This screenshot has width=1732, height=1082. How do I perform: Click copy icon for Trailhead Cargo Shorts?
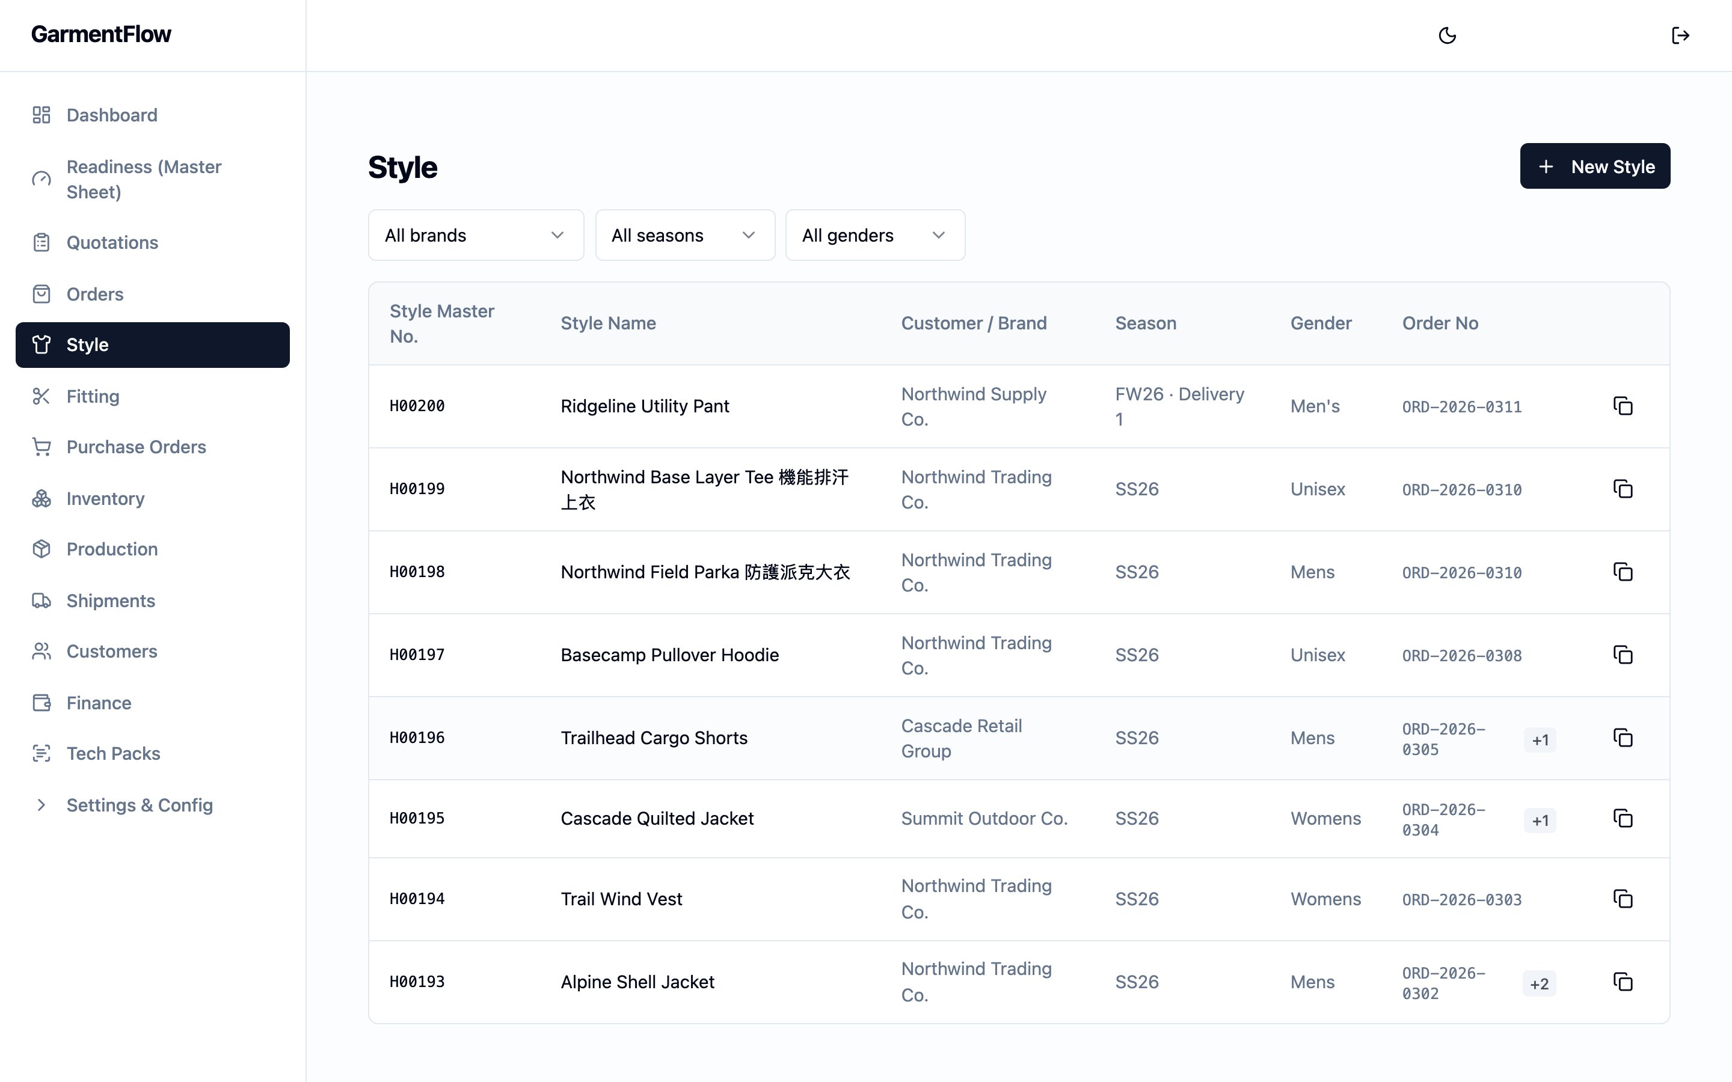point(1623,738)
